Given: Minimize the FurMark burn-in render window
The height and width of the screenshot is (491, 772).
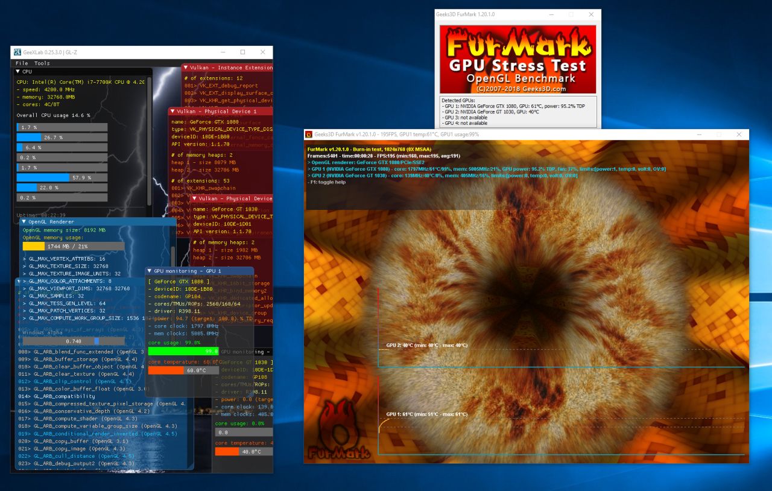Looking at the screenshot, I should tap(698, 135).
